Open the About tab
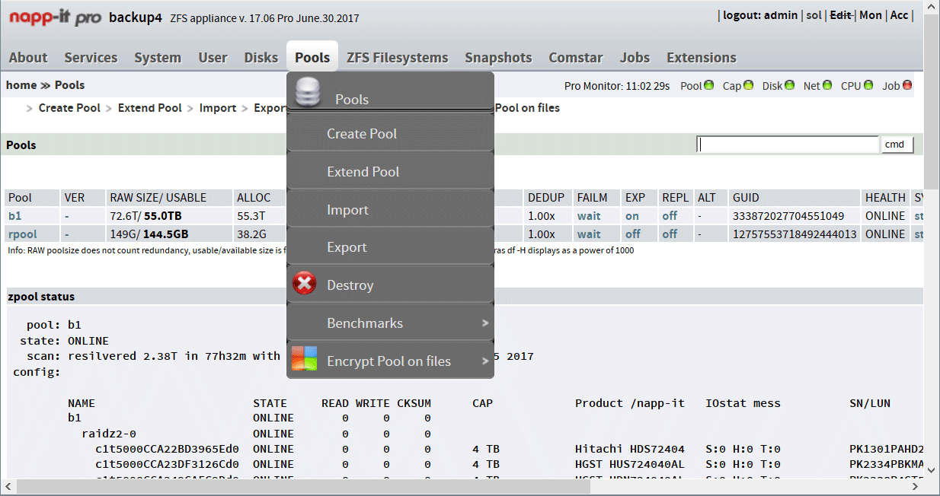 28,58
